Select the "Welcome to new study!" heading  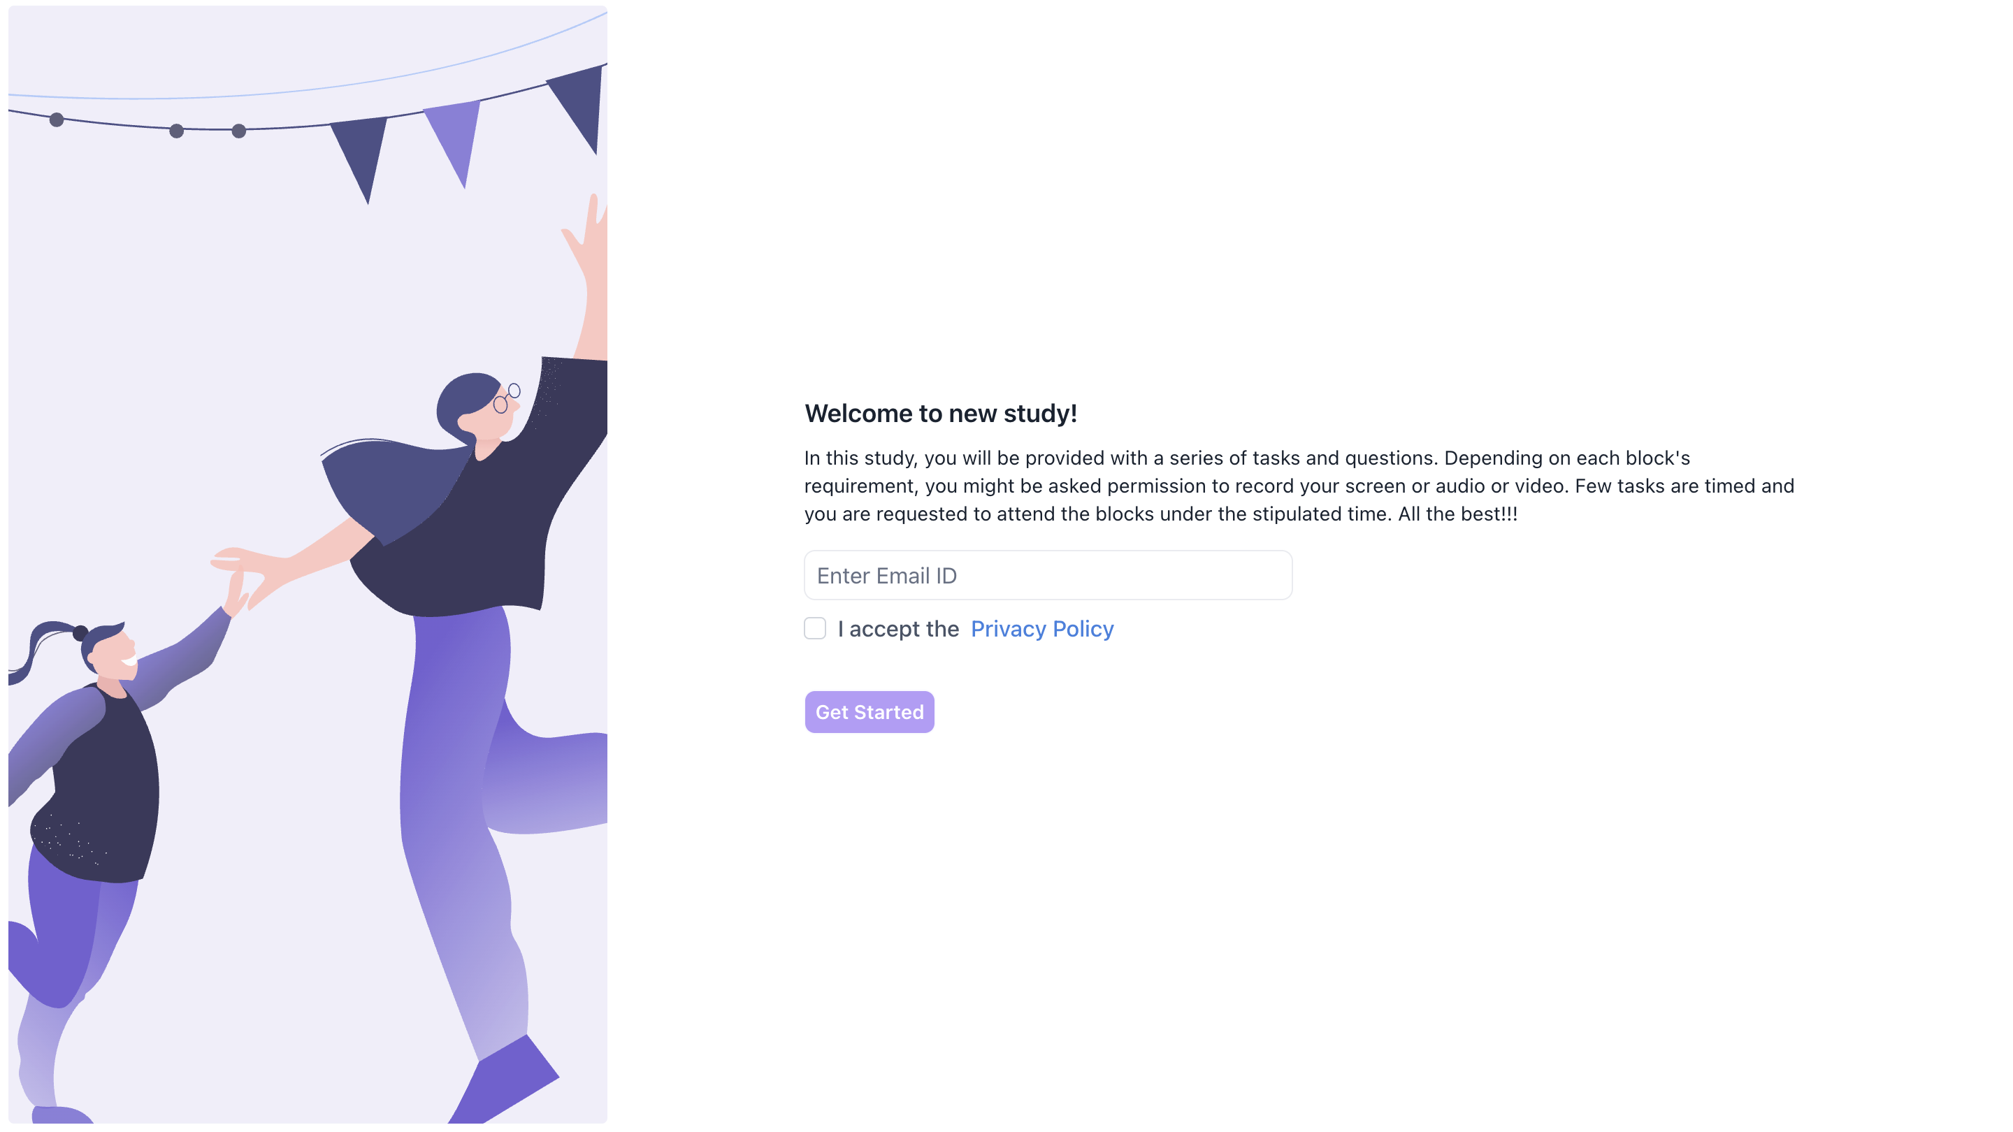coord(941,413)
